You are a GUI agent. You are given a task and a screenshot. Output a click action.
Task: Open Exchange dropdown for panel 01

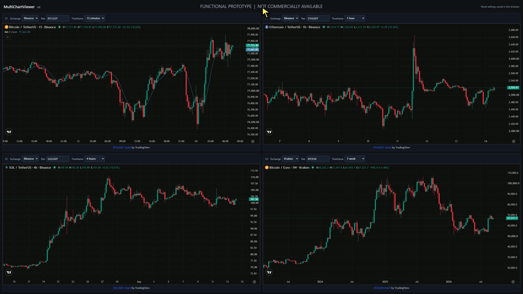pyautogui.click(x=30, y=18)
